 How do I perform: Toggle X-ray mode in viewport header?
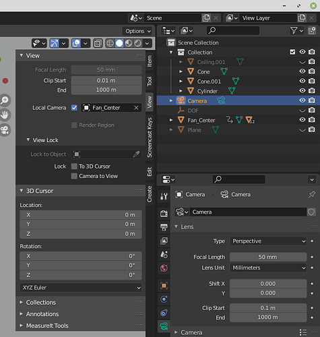[x=98, y=43]
